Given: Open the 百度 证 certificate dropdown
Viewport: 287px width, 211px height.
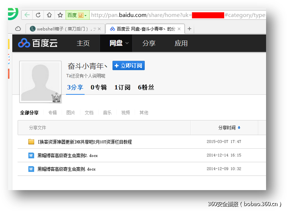Looking at the screenshot, I should [77, 15].
